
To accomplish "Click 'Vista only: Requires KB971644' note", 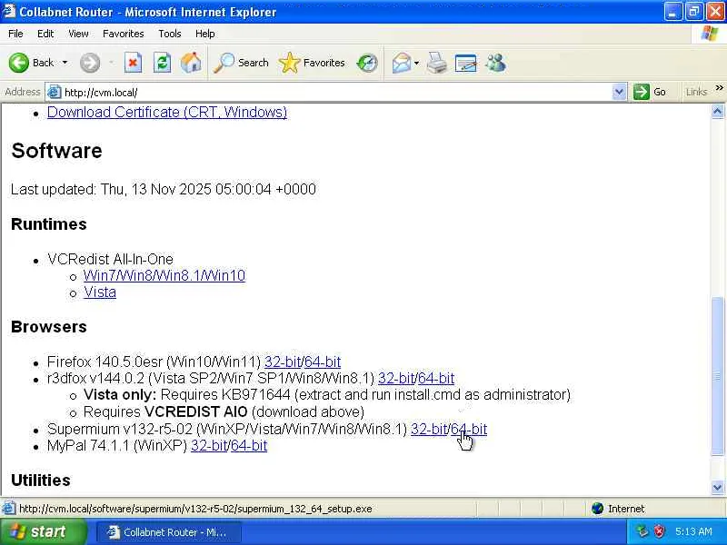I will point(327,395).
